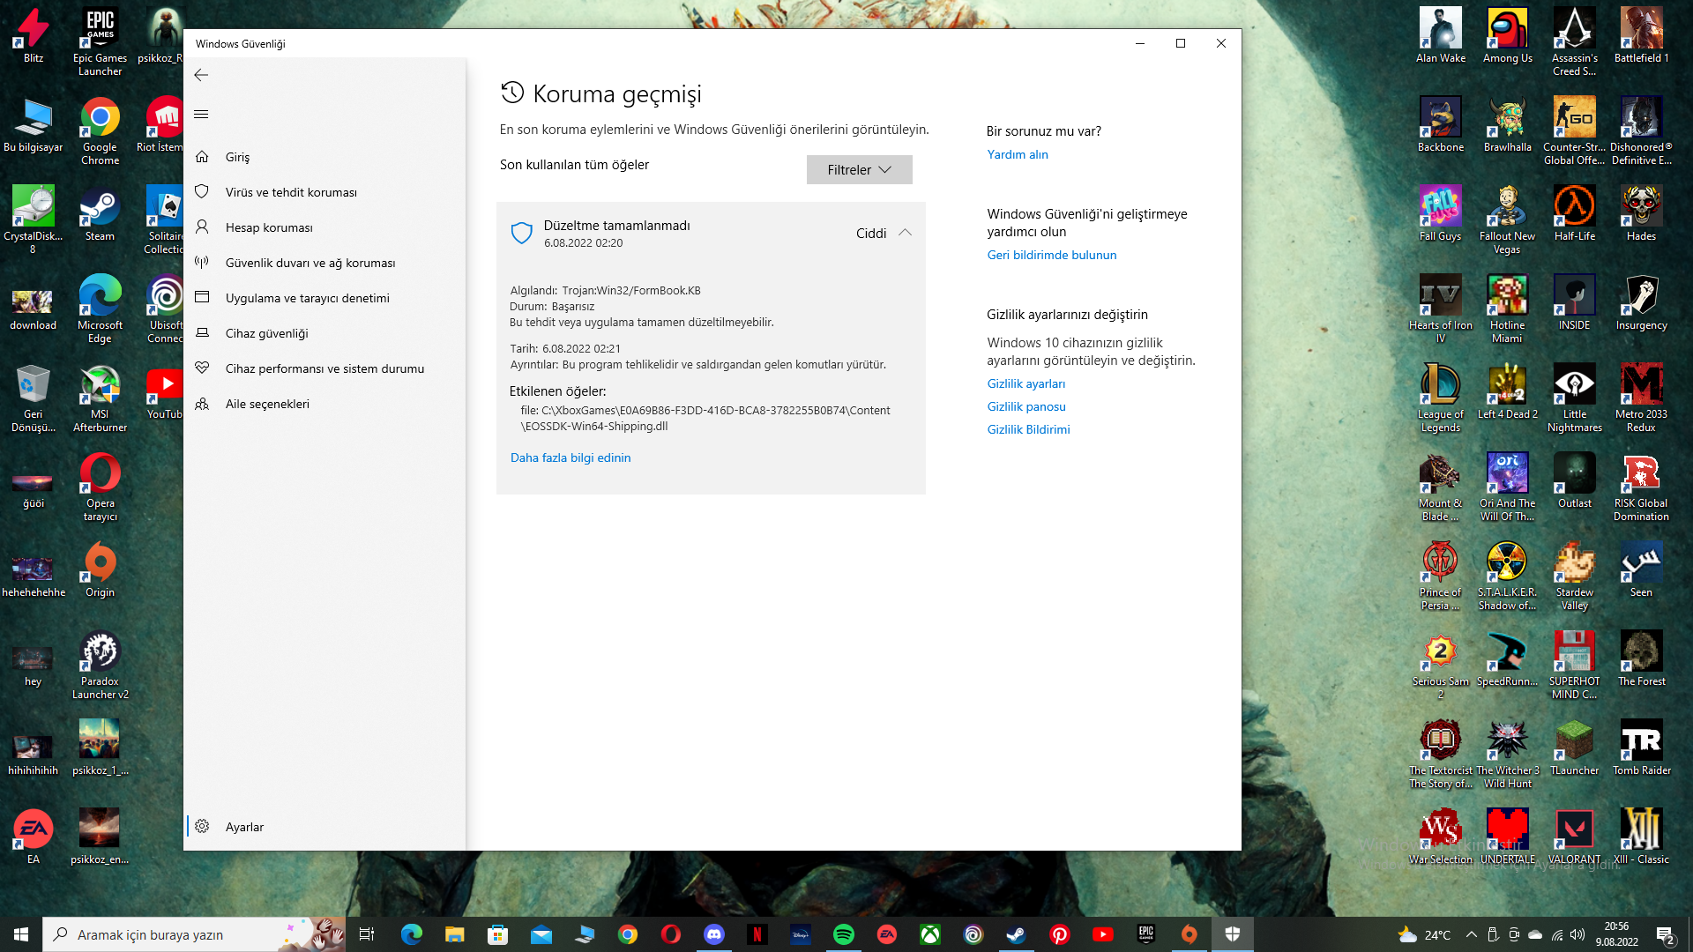Open Güvenlik duvarı ve ağ koruması
This screenshot has height=952, width=1693.
(310, 263)
